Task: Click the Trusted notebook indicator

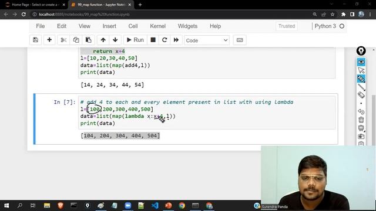Action: coord(287,26)
